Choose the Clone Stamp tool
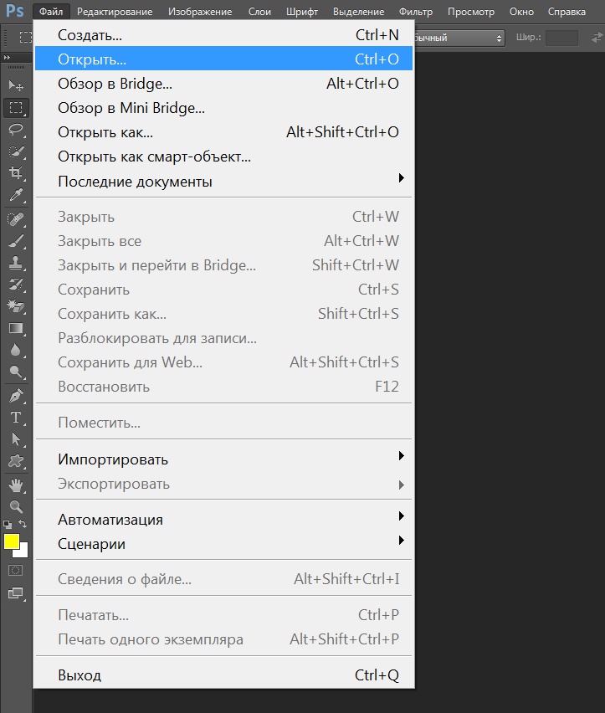The height and width of the screenshot is (713, 605). 15,262
